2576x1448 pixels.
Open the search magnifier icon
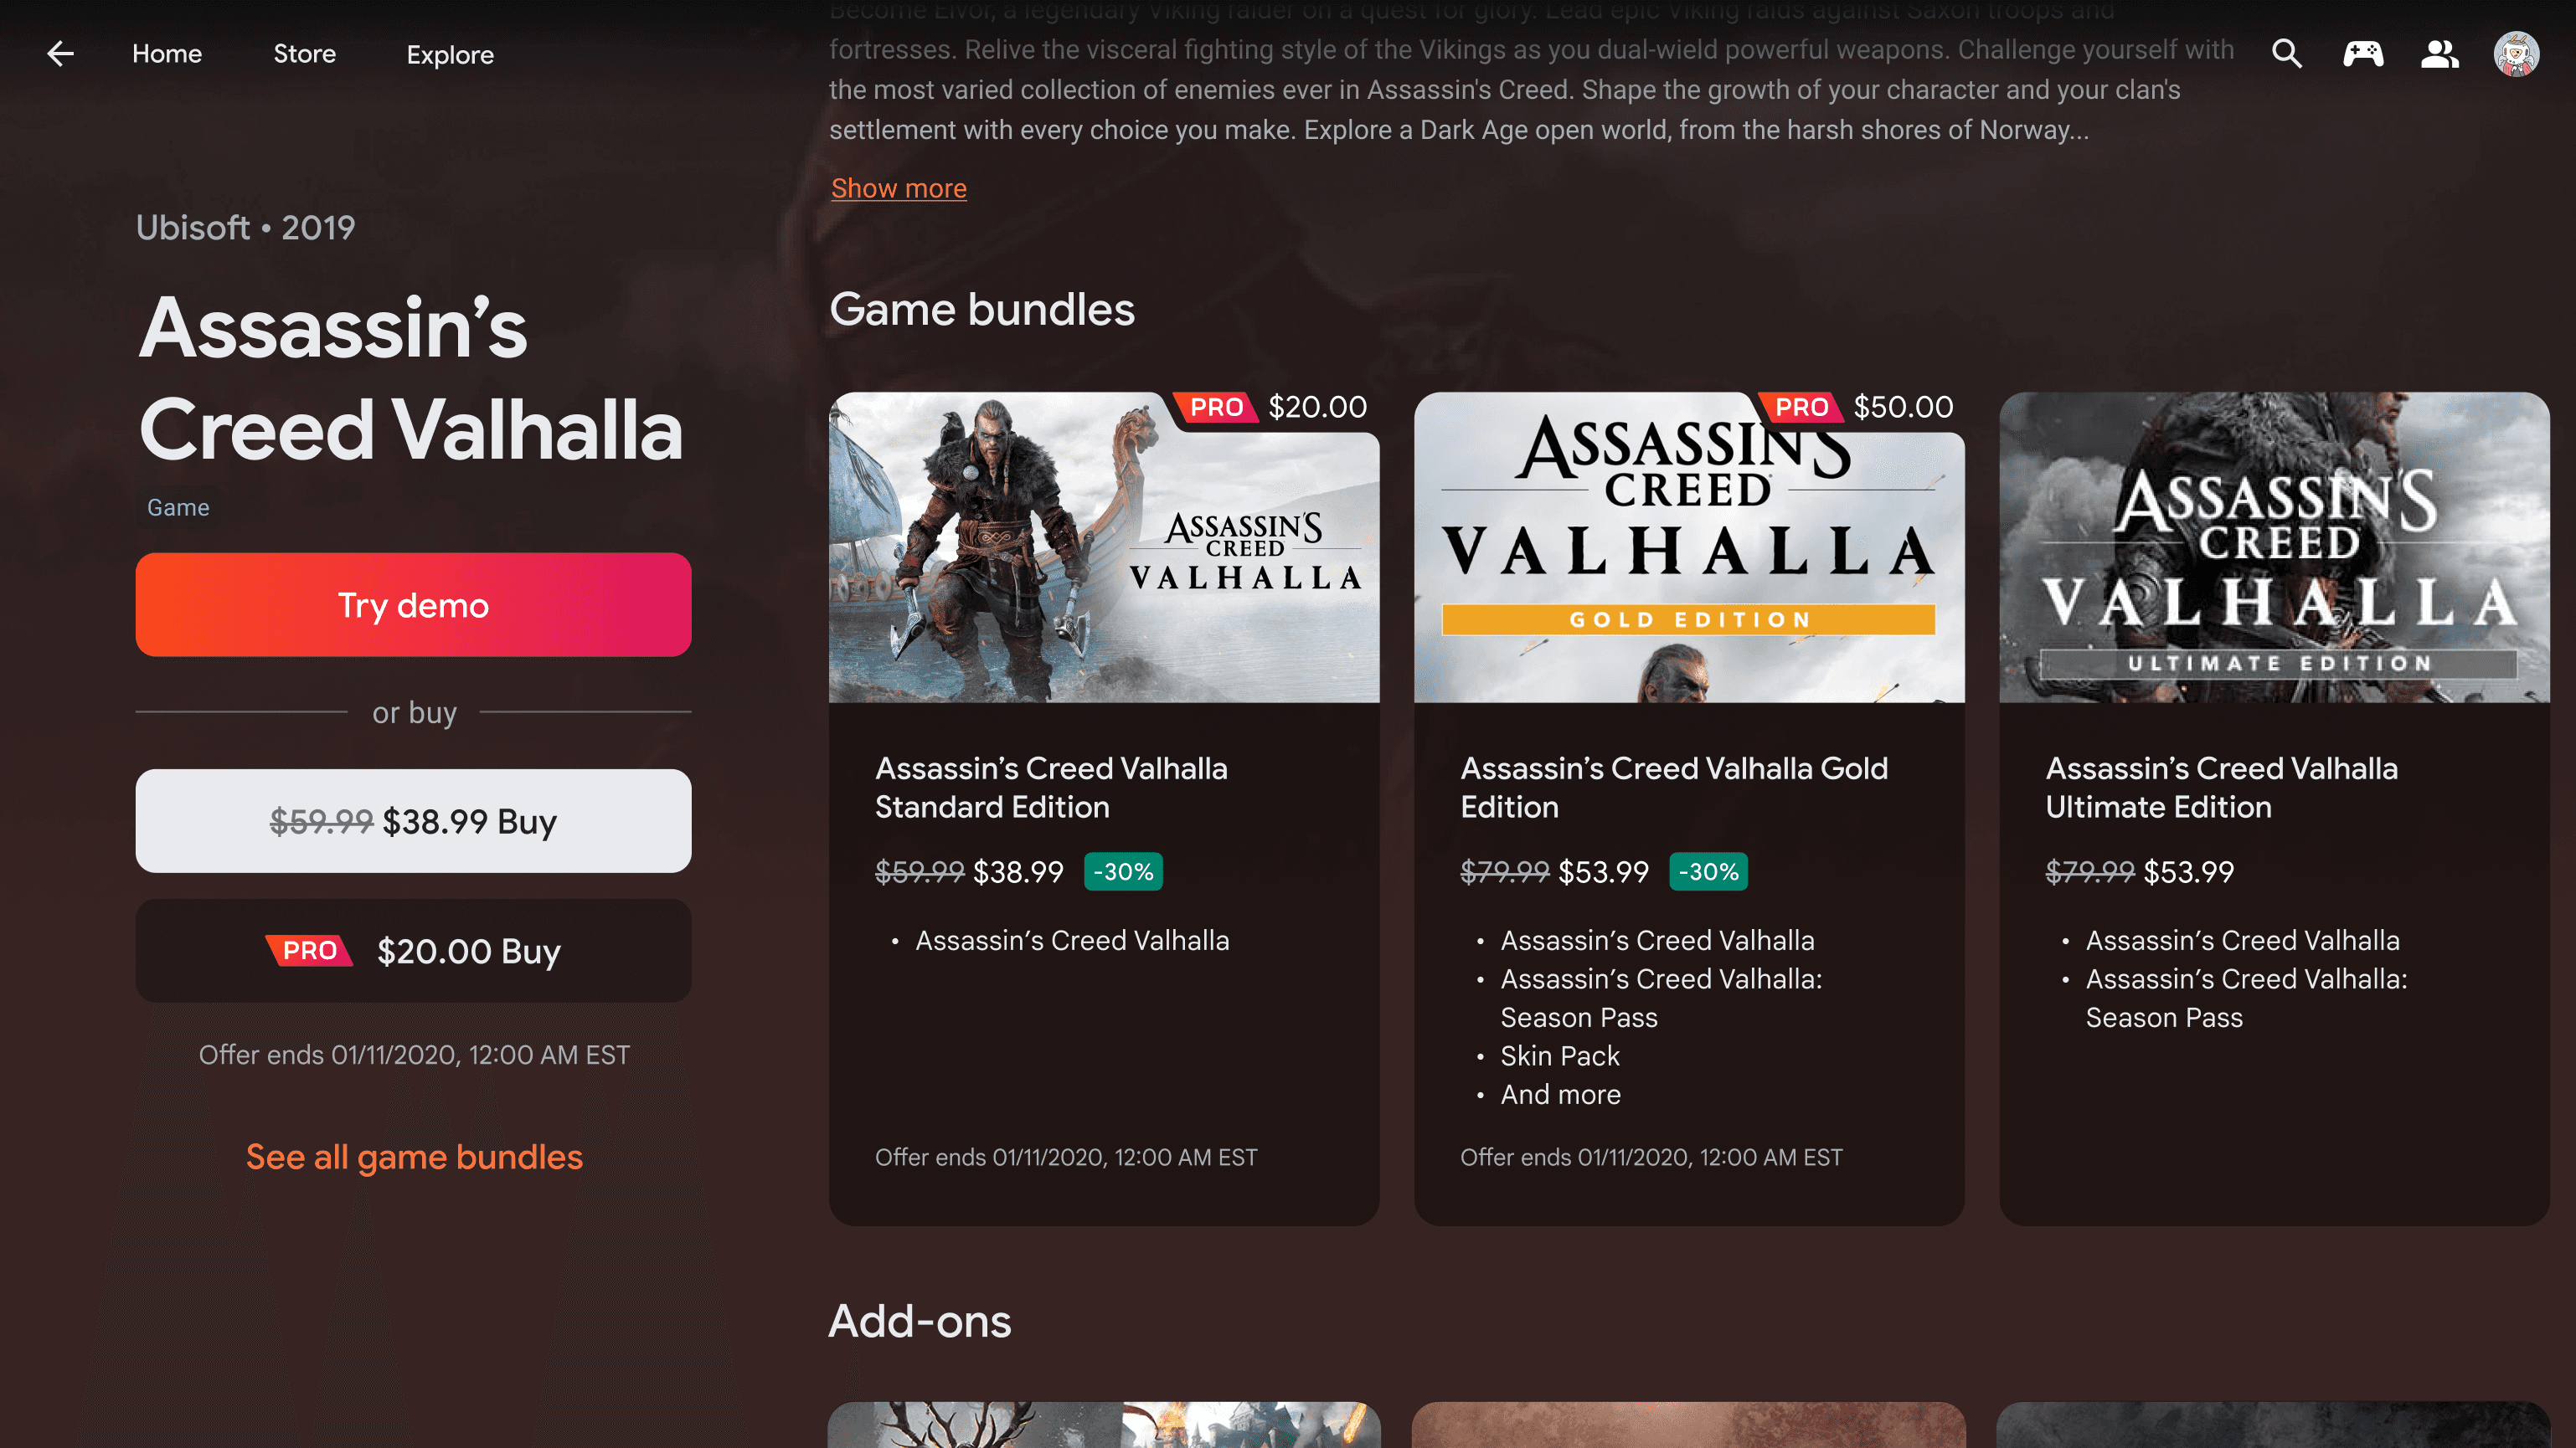[2286, 54]
